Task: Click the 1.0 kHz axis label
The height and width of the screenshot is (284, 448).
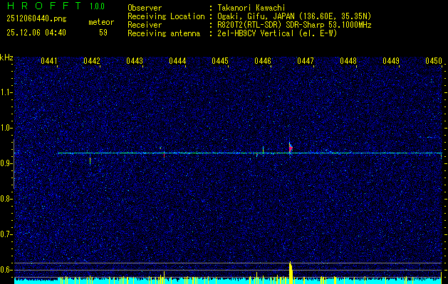Action: click(x=6, y=128)
